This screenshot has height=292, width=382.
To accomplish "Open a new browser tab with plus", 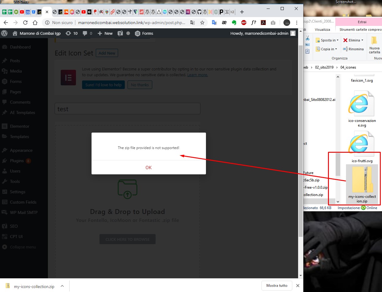I will click(x=242, y=12).
